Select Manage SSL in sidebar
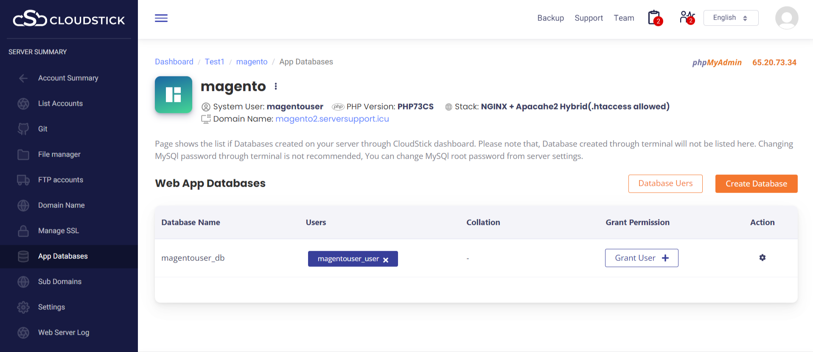The image size is (813, 352). [x=58, y=231]
